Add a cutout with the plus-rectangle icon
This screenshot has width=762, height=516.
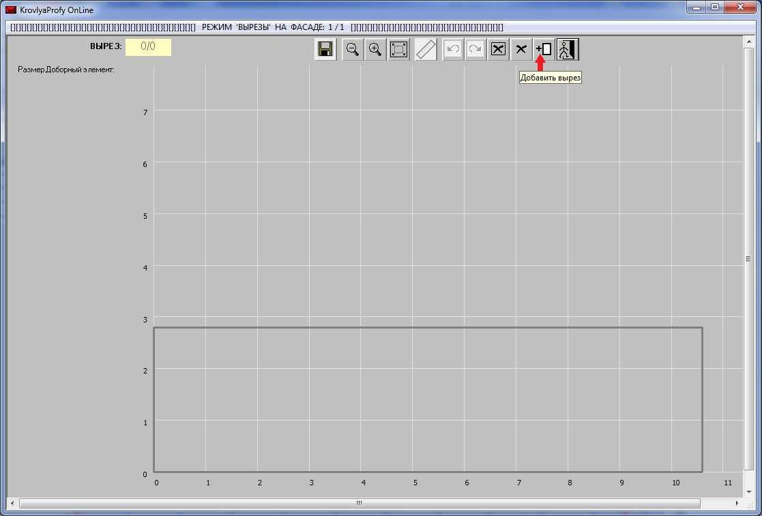(544, 49)
